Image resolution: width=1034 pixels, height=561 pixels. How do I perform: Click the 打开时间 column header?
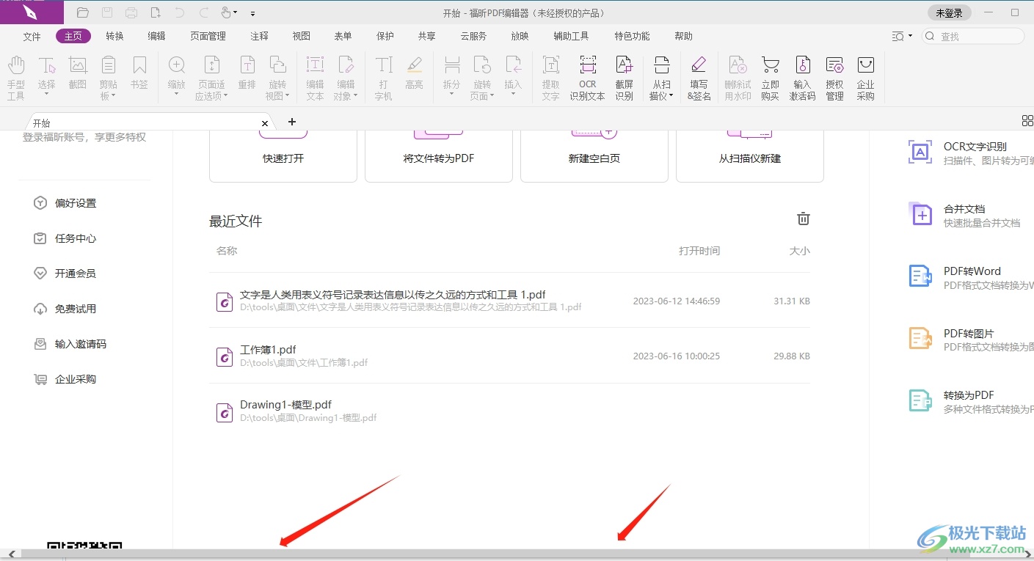click(699, 251)
